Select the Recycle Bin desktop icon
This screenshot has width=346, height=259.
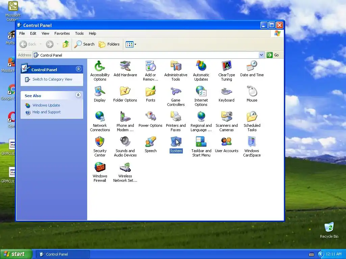point(329,230)
